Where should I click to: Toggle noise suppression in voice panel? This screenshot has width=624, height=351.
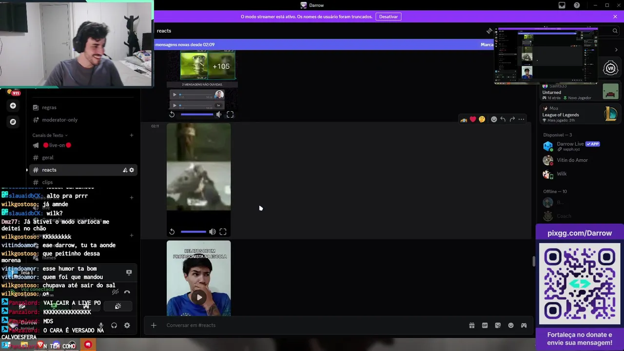click(115, 292)
